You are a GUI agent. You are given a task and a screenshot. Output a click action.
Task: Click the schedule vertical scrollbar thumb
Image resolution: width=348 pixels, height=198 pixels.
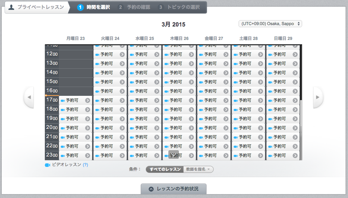(301, 130)
